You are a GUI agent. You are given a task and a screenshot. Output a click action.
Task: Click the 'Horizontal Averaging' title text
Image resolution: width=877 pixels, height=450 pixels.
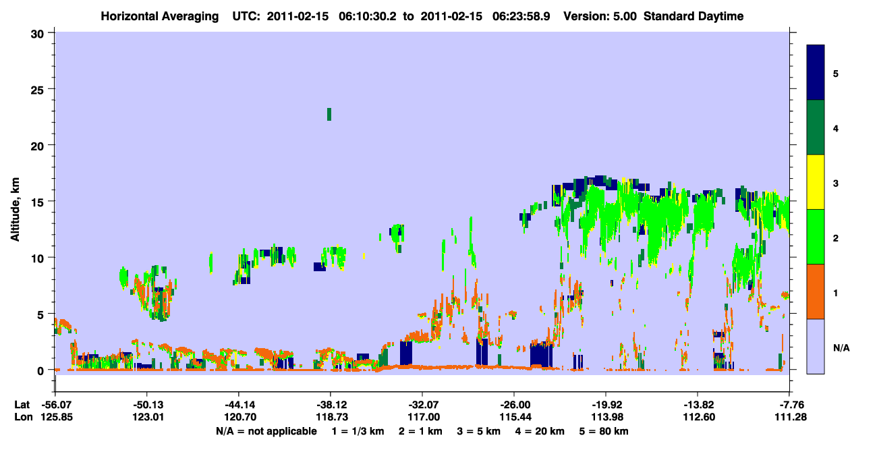pos(161,16)
